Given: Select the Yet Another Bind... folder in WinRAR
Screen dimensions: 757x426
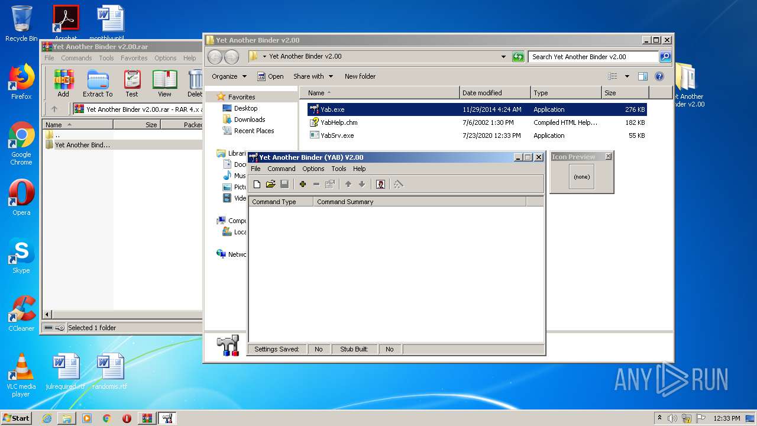Looking at the screenshot, I should tap(77, 145).
